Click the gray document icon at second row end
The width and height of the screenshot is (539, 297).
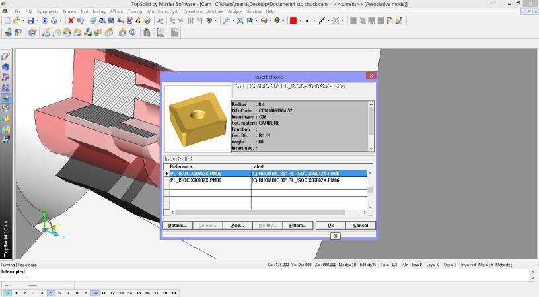[x=174, y=32]
